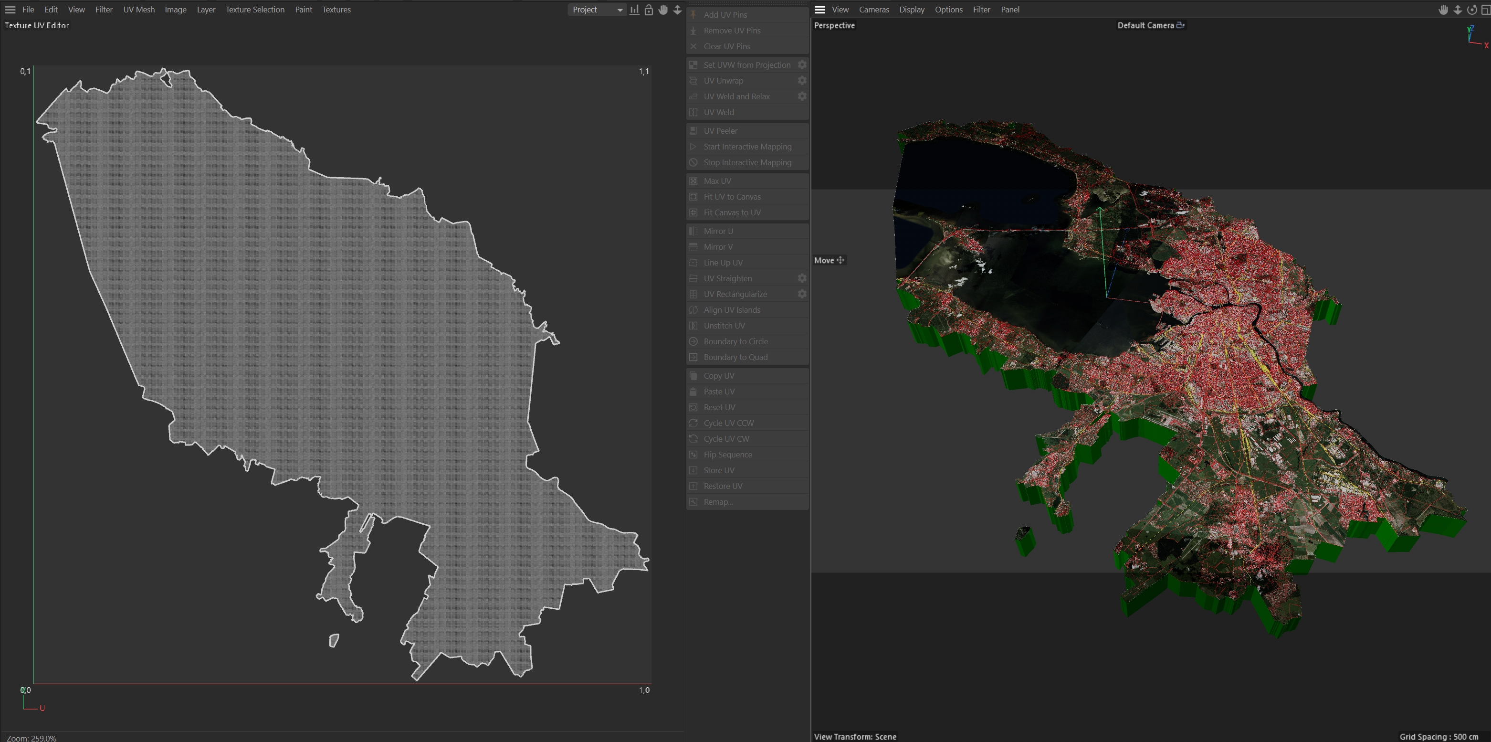Click the histogram icon beside Project dropdown

pyautogui.click(x=634, y=10)
